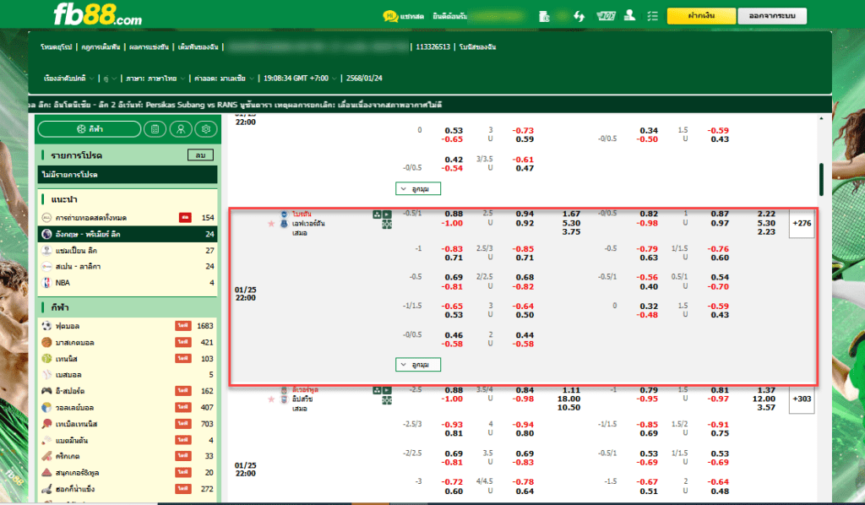865x505 pixels.
Task: Open the cash banknote icon in header
Action: [606, 16]
